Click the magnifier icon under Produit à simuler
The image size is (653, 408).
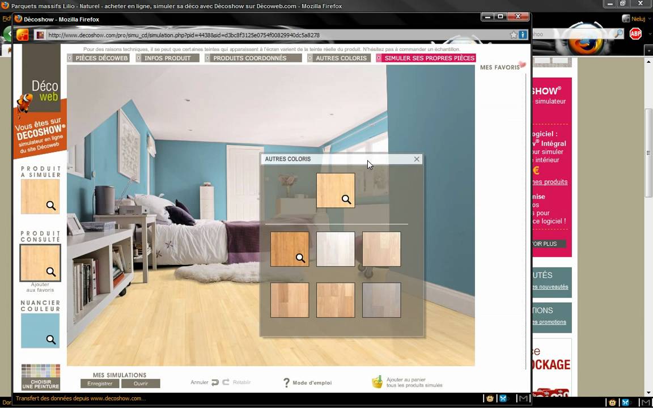51,205
